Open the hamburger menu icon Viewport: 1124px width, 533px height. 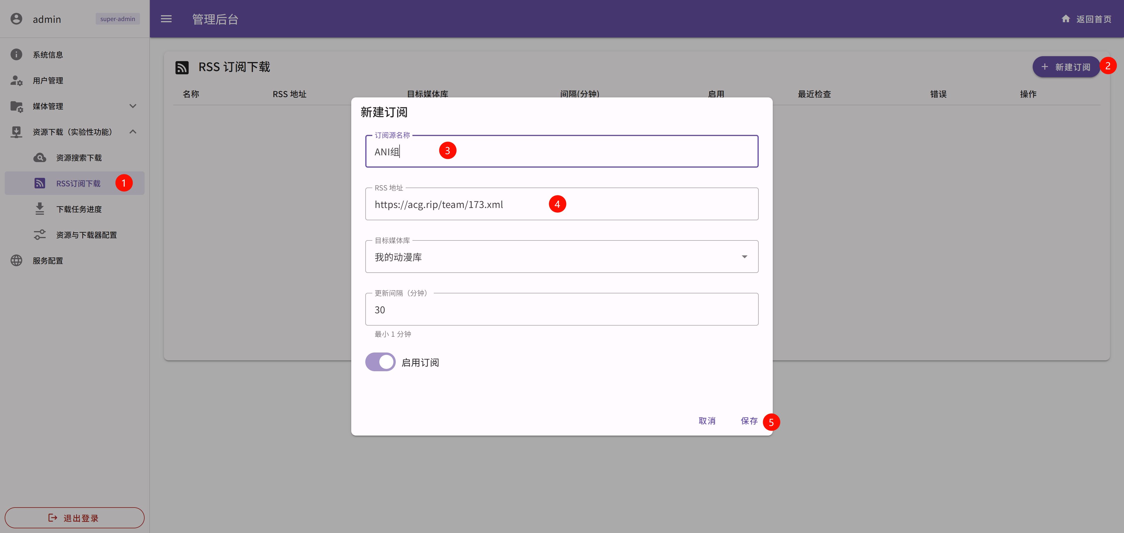[166, 19]
